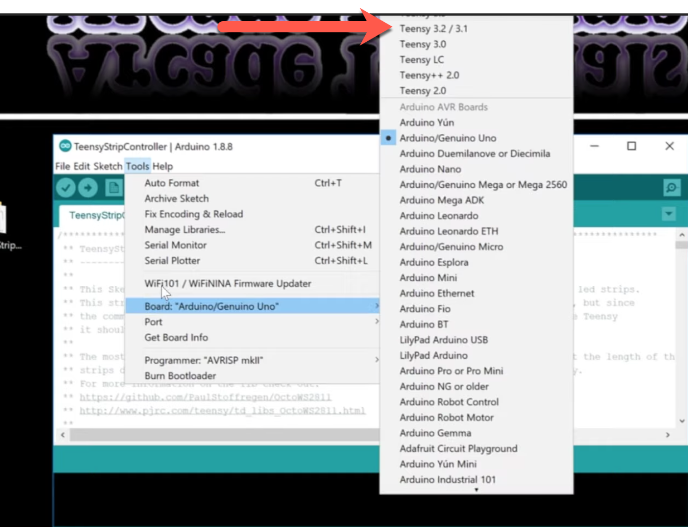The height and width of the screenshot is (527, 688).
Task: Click the Upload arrow toolbar icon
Action: (x=88, y=188)
